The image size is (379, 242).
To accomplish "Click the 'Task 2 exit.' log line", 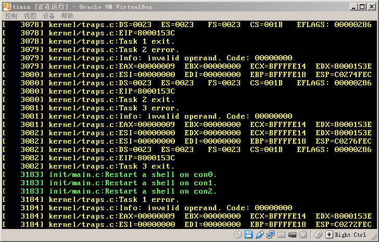I will (89, 99).
